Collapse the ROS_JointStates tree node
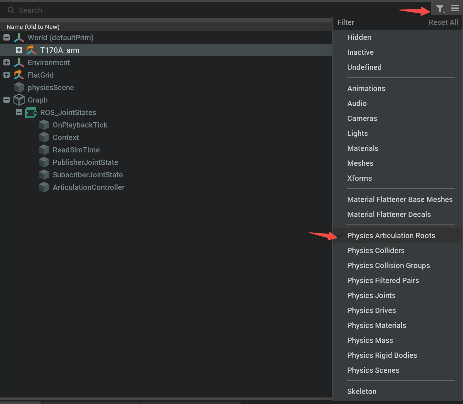The image size is (463, 404). click(19, 112)
